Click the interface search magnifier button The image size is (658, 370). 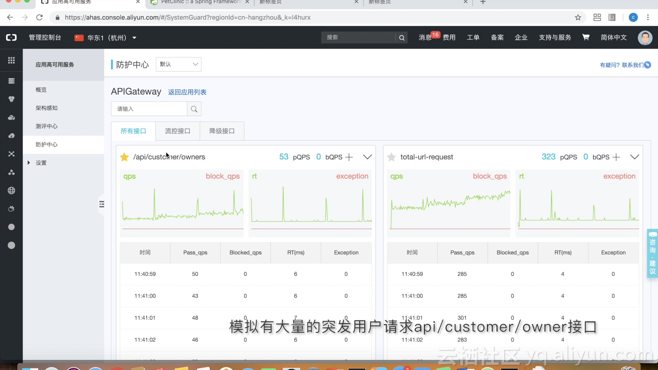tap(194, 109)
